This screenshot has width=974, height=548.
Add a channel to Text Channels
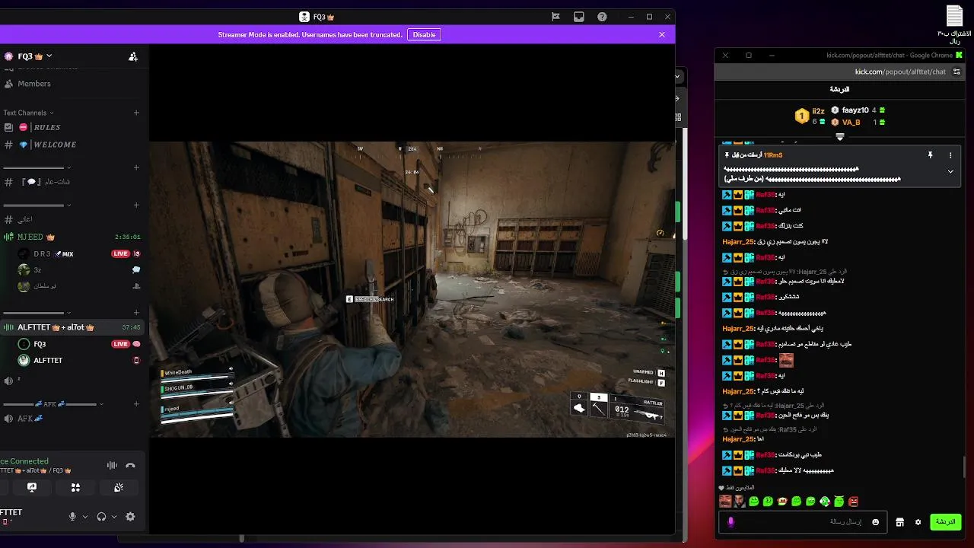tap(136, 113)
